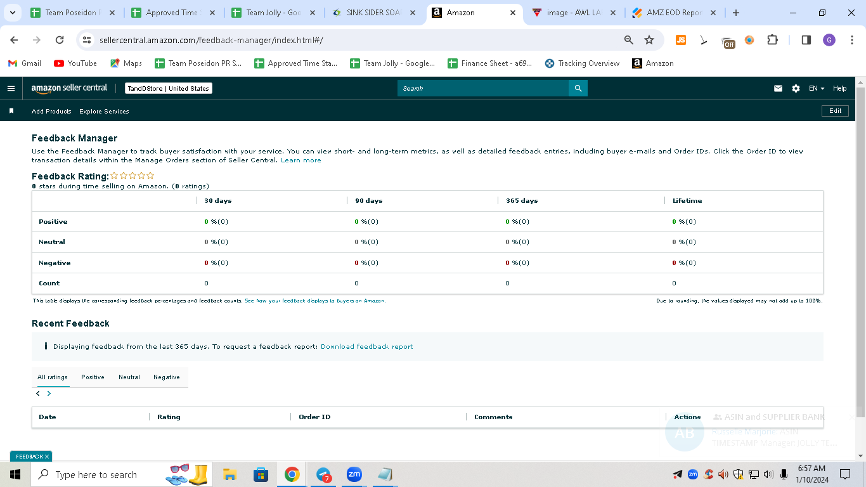Screen dimensions: 866x487
Task: Open the Finance Sheet bookmark
Action: (x=490, y=63)
